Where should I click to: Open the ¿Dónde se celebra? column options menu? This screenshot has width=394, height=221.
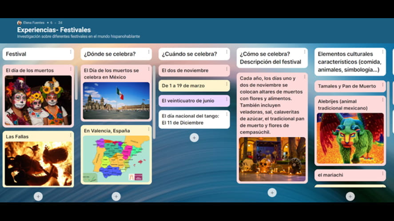pyautogui.click(x=148, y=52)
